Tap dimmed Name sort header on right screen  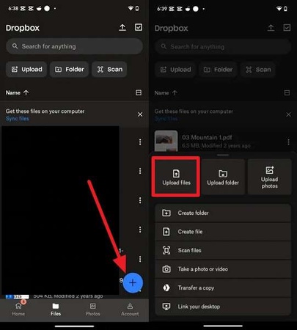166,93
